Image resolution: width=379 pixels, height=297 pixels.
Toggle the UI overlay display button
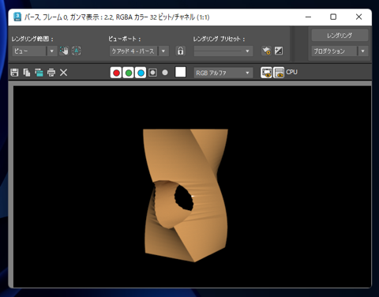coord(266,73)
